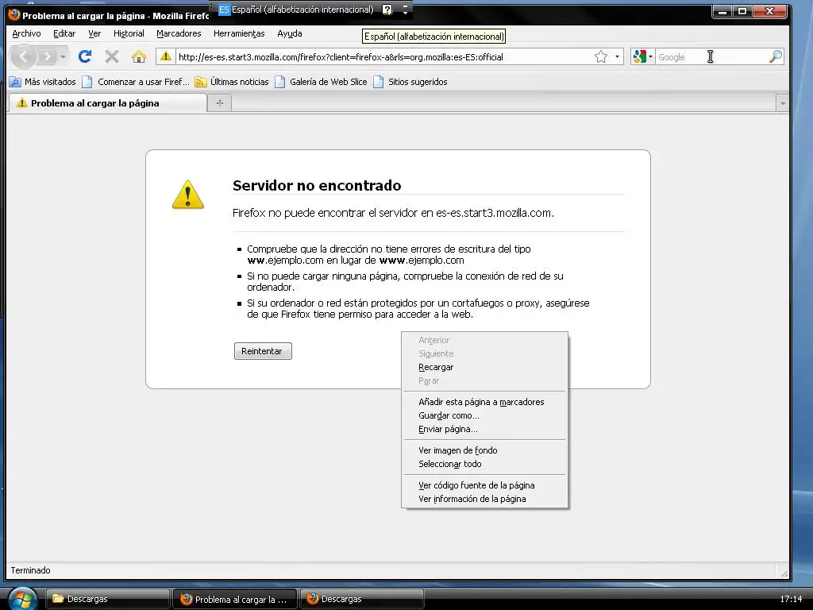Image resolution: width=813 pixels, height=610 pixels.
Task: Select Guardar como... in context menu
Action: (485, 415)
